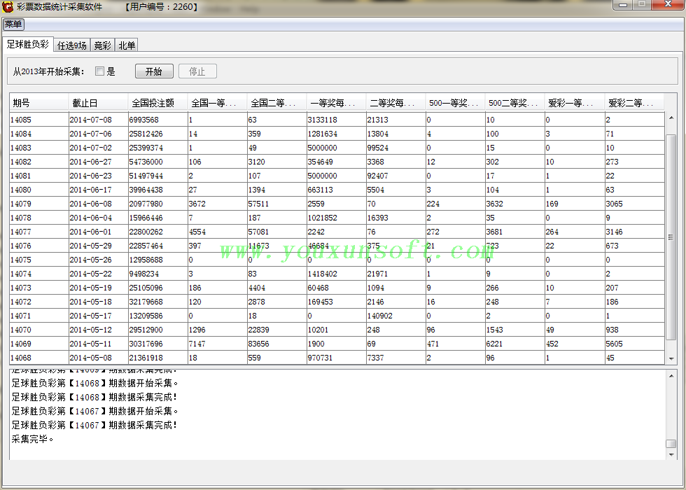Click date cell 2014-05-11
686x490 pixels.
click(99, 344)
